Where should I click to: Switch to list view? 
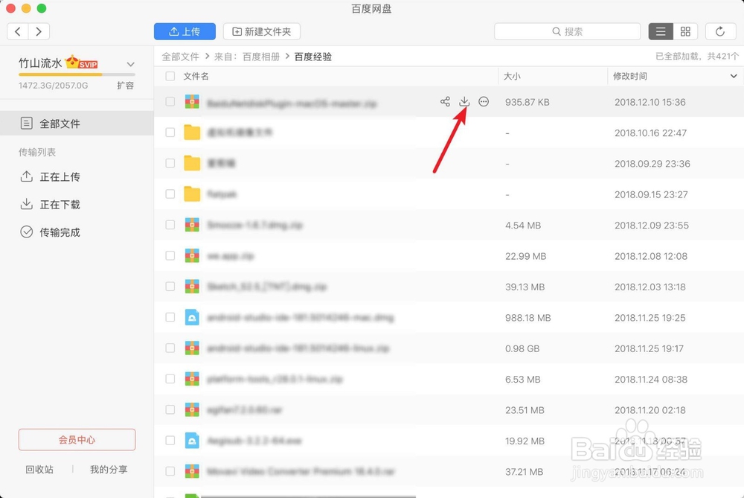pyautogui.click(x=661, y=31)
